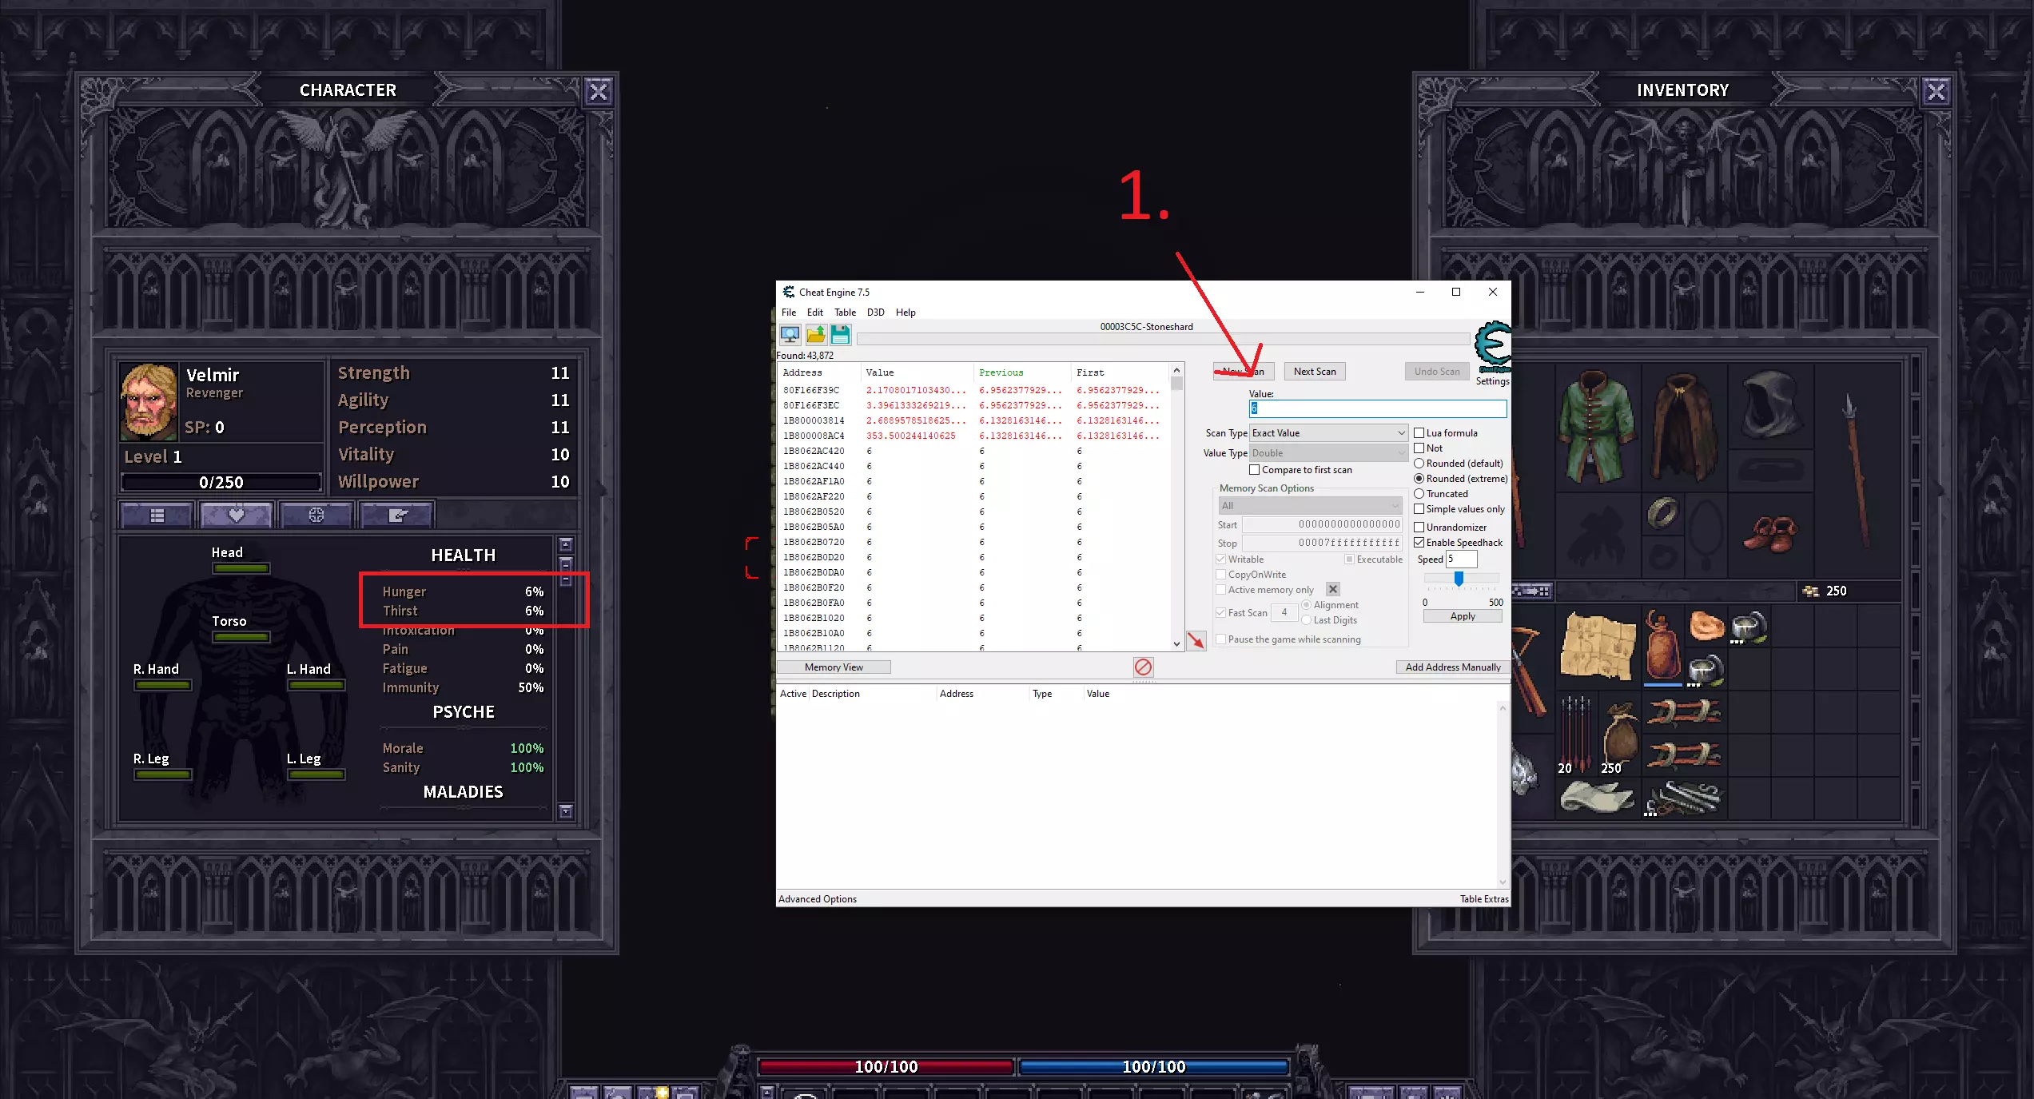2034x1099 pixels.
Task: Click the open process computer icon
Action: pyautogui.click(x=790, y=334)
